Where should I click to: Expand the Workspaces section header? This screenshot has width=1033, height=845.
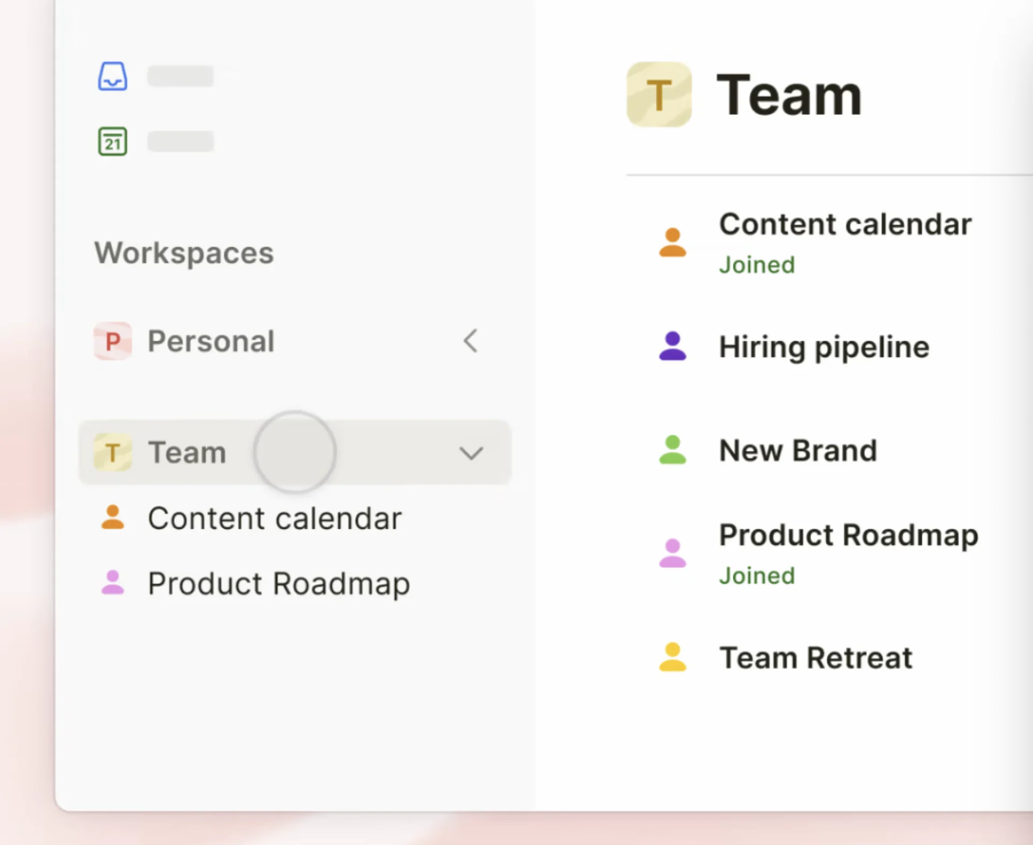[184, 253]
